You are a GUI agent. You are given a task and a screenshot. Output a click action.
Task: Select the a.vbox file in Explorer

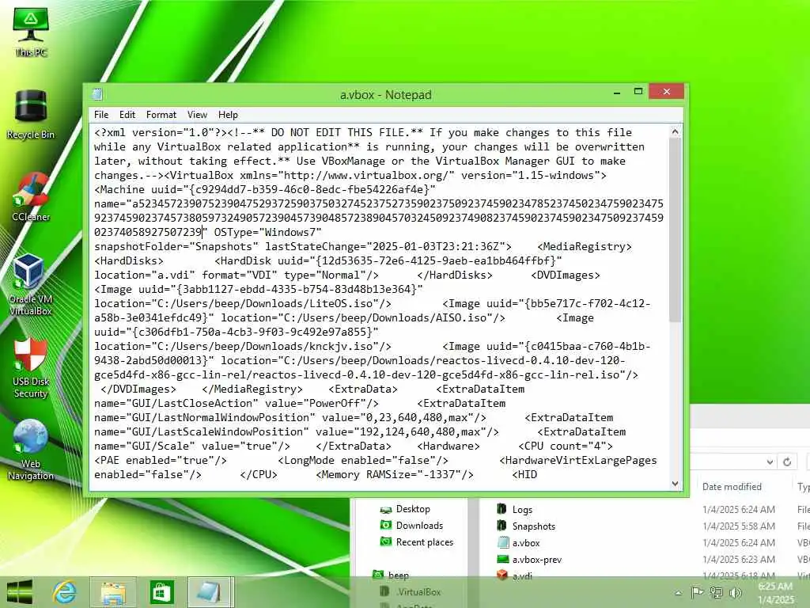coord(526,543)
